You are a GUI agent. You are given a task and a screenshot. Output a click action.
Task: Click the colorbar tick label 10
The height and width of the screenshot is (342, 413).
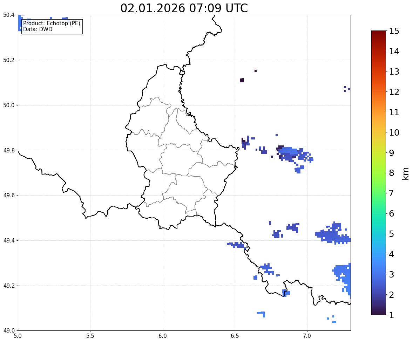pyautogui.click(x=394, y=132)
